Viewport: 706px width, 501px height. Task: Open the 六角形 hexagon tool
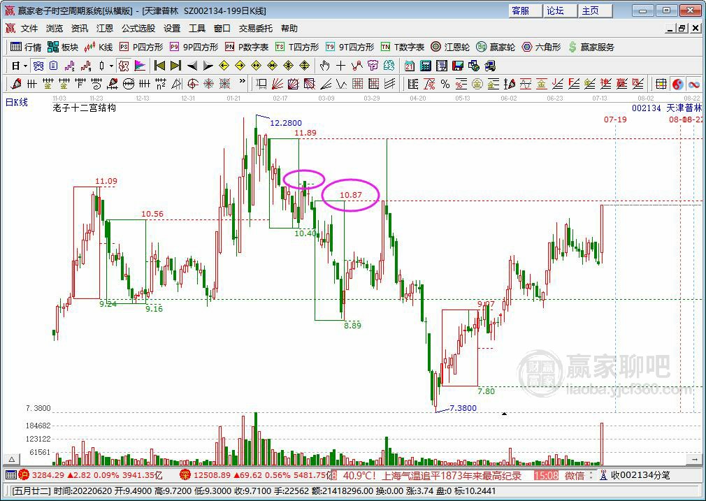coord(541,47)
